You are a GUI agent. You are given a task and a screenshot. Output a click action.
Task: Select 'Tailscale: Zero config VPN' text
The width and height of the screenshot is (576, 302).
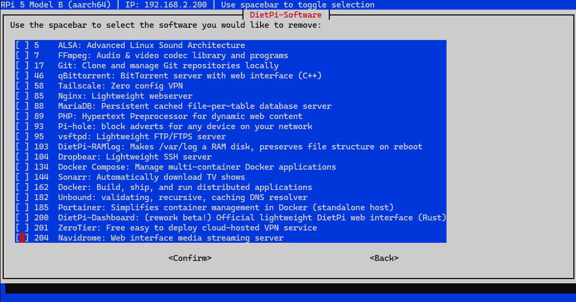pyautogui.click(x=120, y=86)
